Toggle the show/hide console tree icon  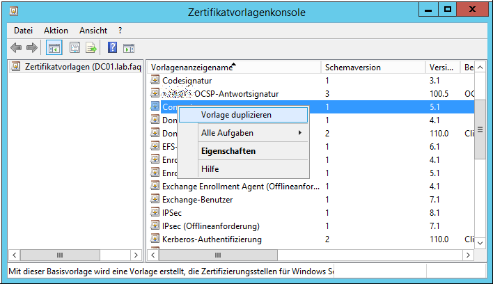(54, 48)
